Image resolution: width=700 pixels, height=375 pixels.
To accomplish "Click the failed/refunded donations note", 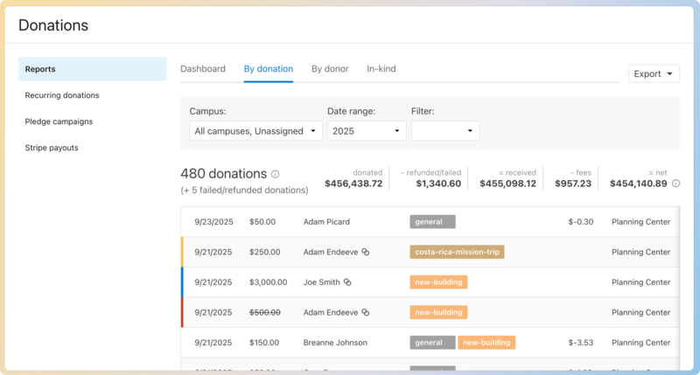I will click(x=244, y=191).
